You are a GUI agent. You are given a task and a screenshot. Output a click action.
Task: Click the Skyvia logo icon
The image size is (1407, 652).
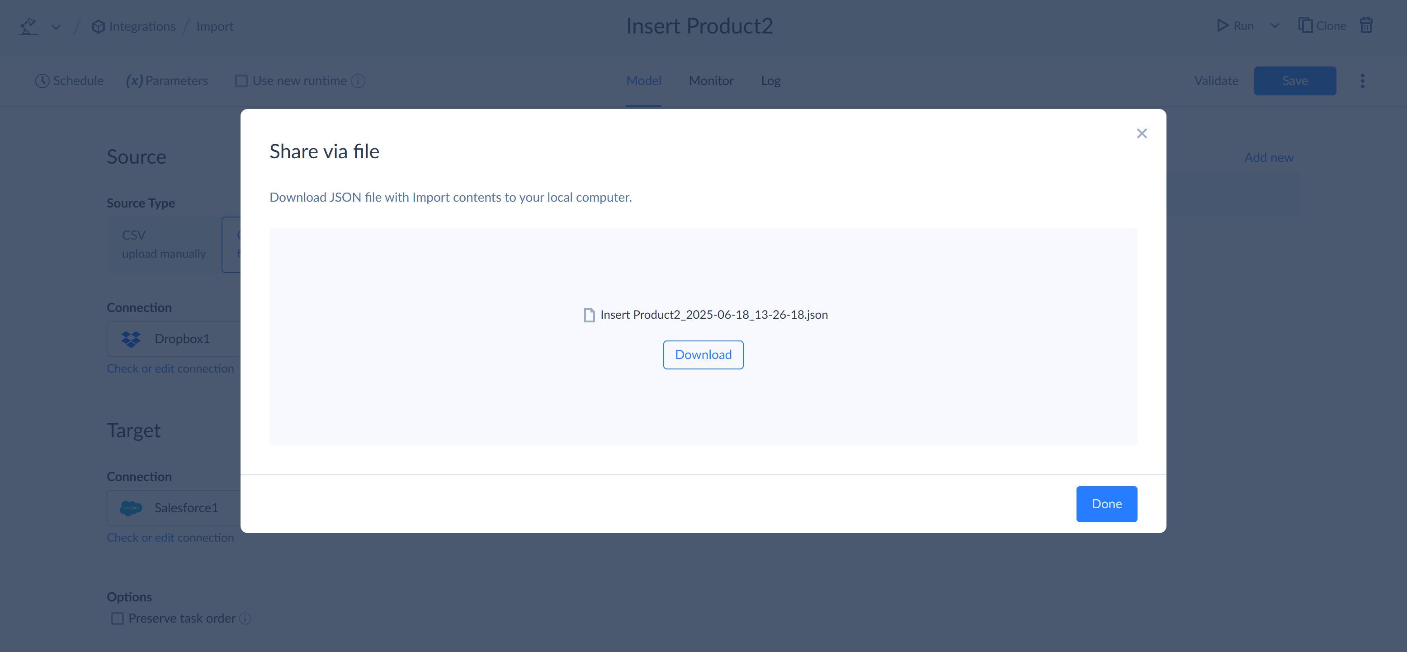click(28, 26)
